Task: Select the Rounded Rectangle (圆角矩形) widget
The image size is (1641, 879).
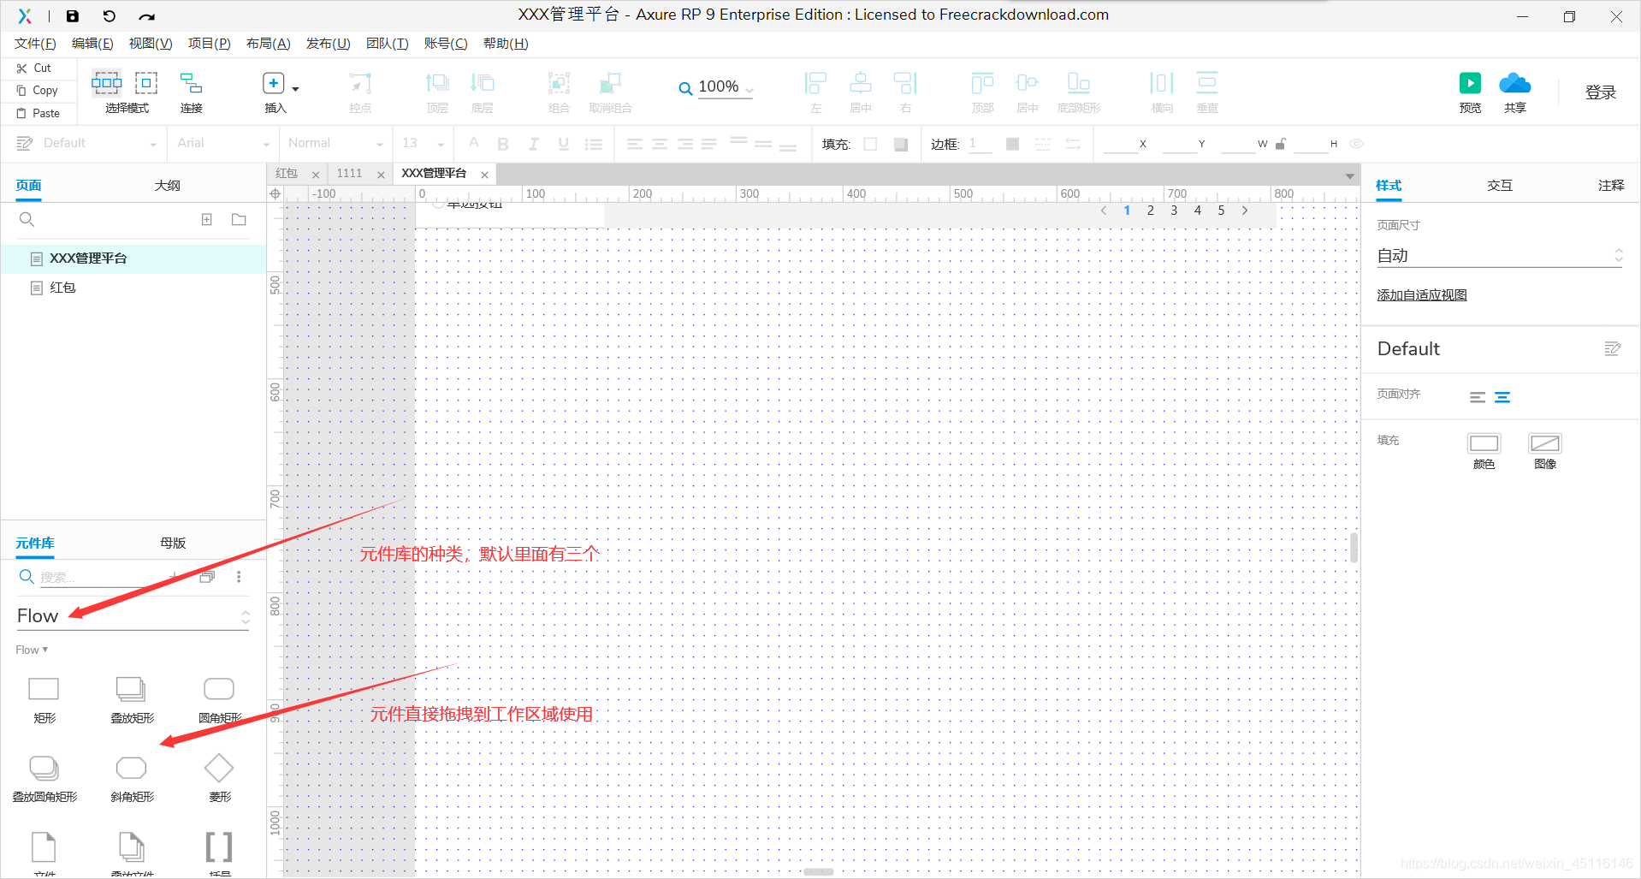Action: (219, 689)
